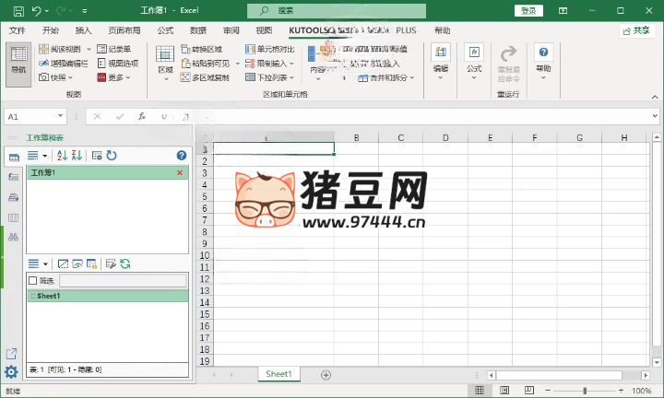The height and width of the screenshot is (398, 664).
Task: Open the Name Box dropdown arrow
Action: point(61,116)
